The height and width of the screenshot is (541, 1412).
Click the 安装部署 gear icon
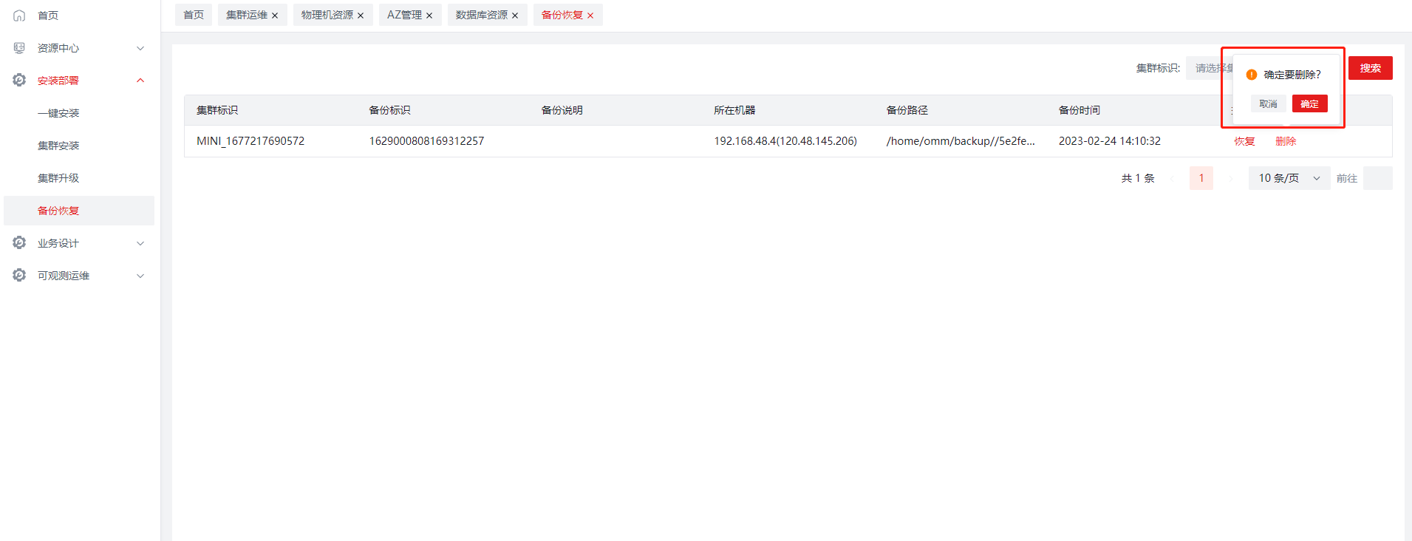19,80
